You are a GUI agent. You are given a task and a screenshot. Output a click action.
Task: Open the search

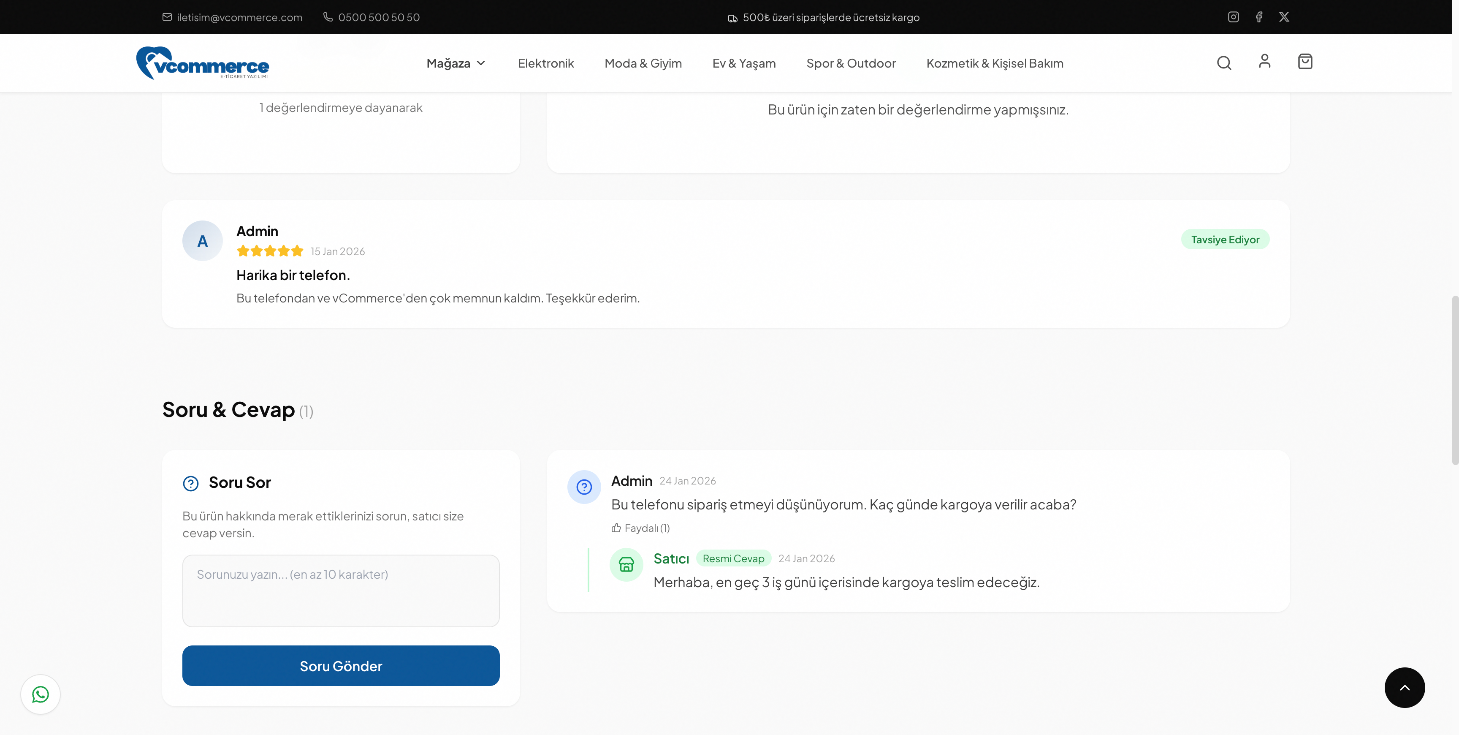point(1223,63)
